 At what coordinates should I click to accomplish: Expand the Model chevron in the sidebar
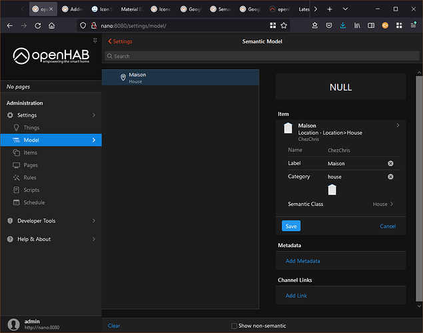[94, 140]
